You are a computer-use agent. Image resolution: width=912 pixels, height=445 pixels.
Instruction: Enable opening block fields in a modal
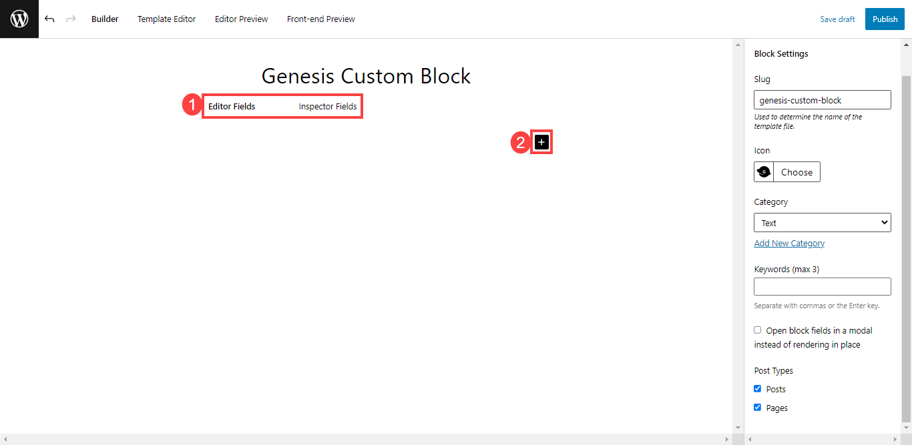pos(757,330)
